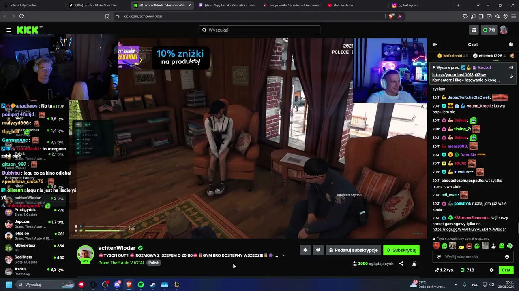Open Discord from the taskbar
Screen dimensions: 519x291
point(117,285)
